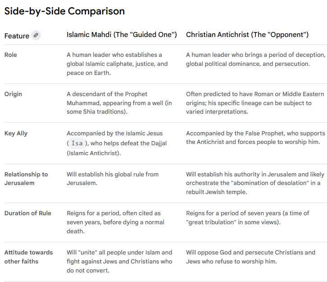Select the Role row label

(11, 55)
